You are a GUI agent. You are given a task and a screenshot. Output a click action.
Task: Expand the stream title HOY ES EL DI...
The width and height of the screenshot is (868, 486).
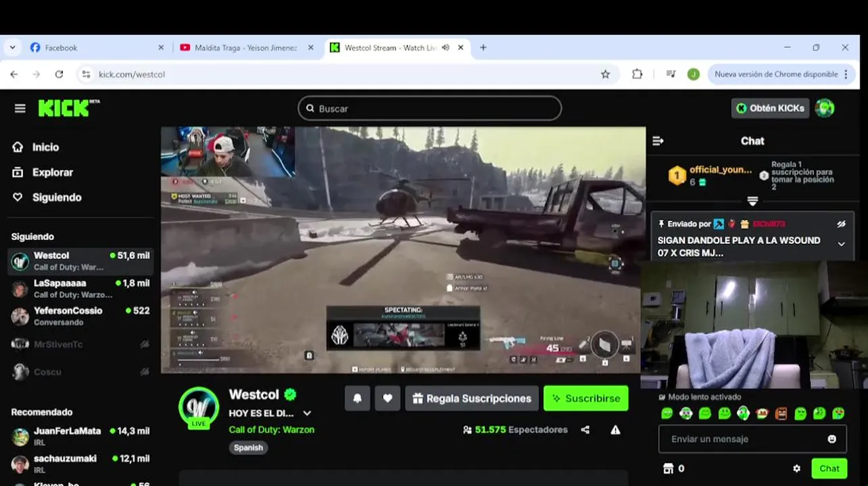(x=307, y=413)
